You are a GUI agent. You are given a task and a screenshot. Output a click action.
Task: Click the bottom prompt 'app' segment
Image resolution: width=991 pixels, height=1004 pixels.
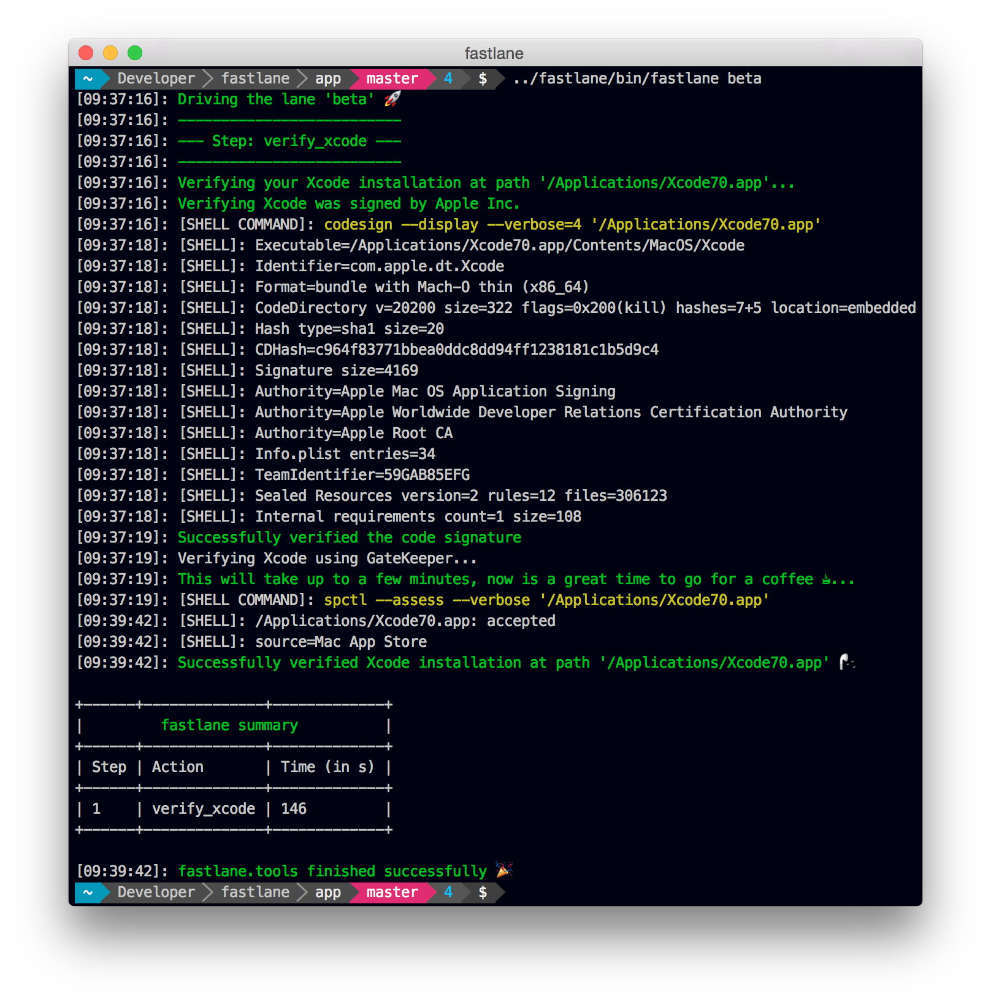point(328,892)
